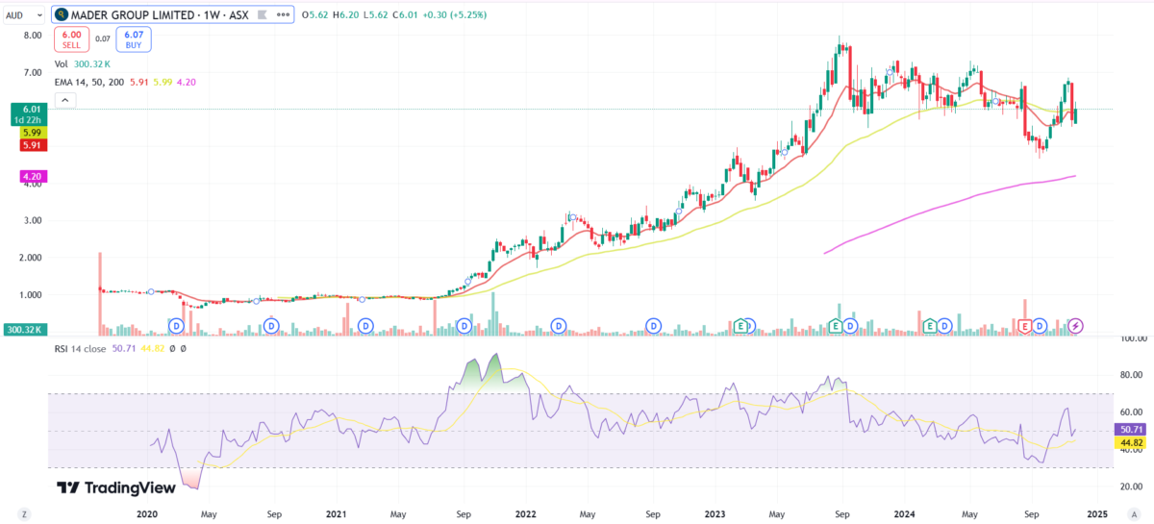Screen dimensions: 1154x524
Task: Click the Z timezone button at bottom left
Action: tap(24, 515)
